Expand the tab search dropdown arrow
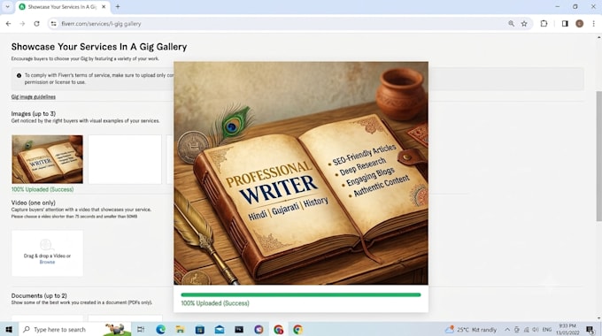602x336 pixels. 7,6
